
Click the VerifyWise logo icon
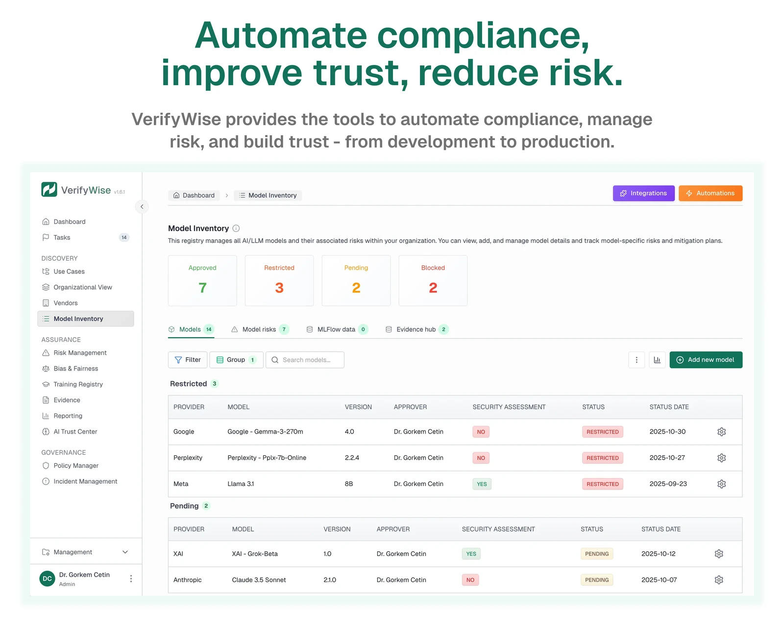pyautogui.click(x=49, y=190)
